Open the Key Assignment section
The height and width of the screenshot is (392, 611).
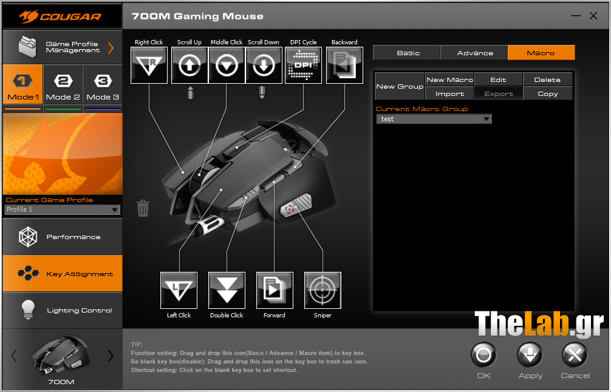point(63,274)
